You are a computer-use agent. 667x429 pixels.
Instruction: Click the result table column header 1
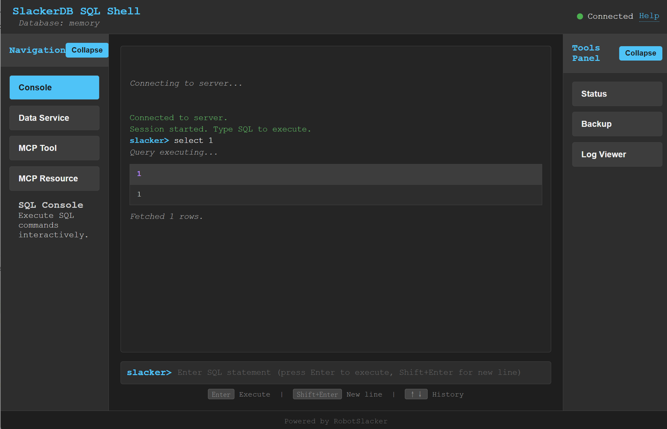(x=139, y=174)
